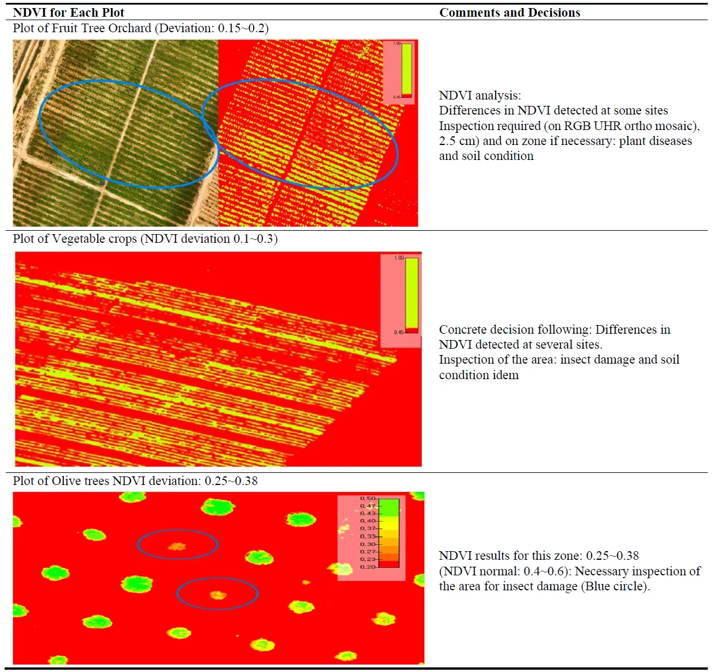This screenshot has height=672, width=717.
Task: Click the "Inspection required" line in orchard comments
Action: coord(569,126)
